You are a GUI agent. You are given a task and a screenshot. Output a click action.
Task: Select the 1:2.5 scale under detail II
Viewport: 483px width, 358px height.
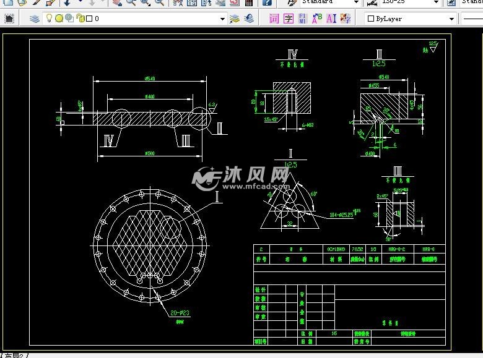coord(379,64)
